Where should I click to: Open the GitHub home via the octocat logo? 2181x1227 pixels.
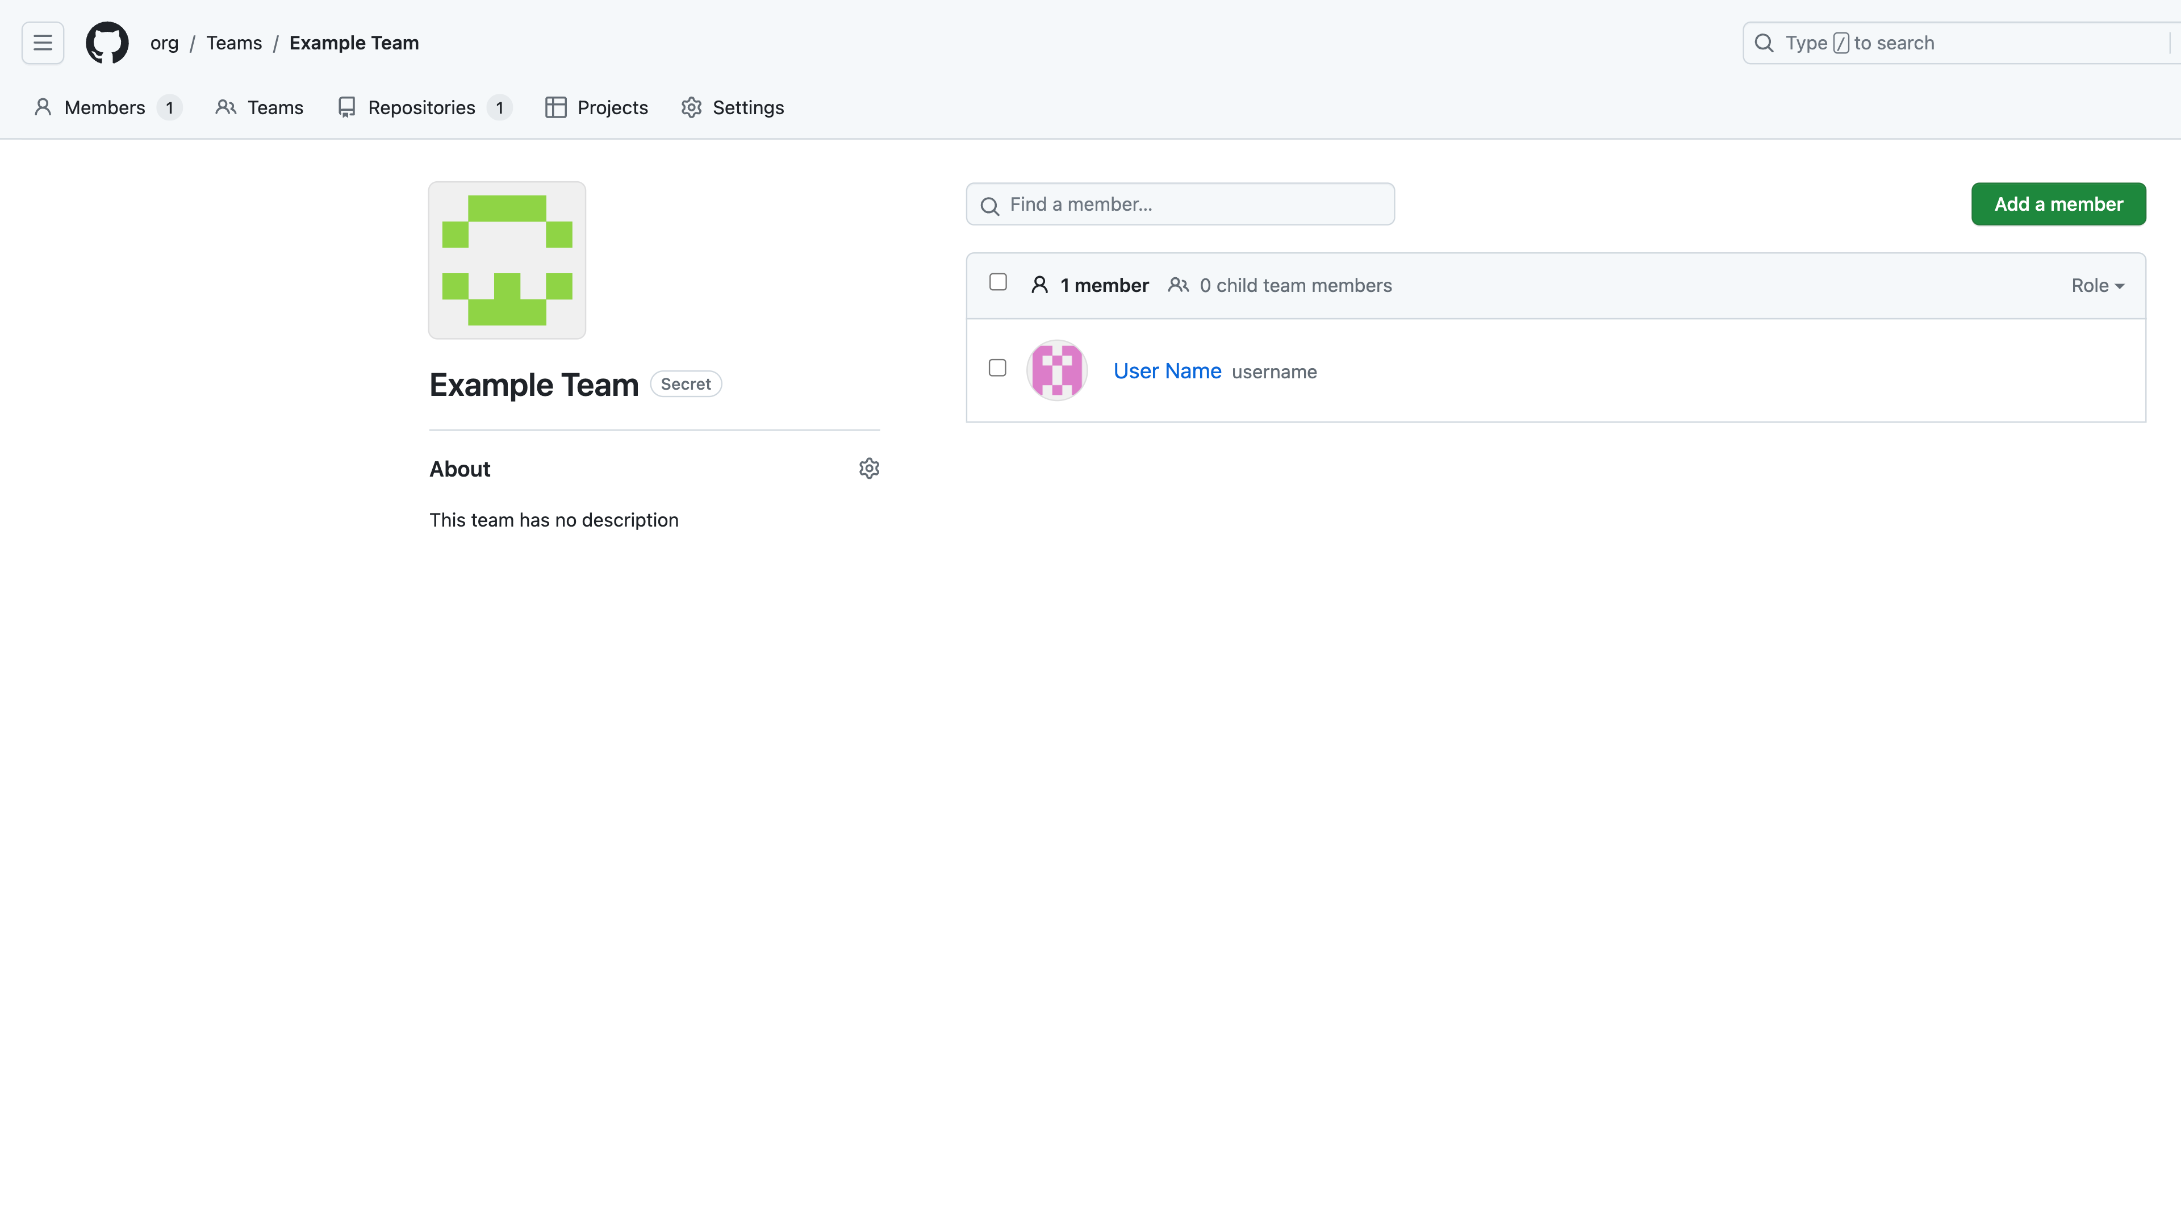pos(107,43)
